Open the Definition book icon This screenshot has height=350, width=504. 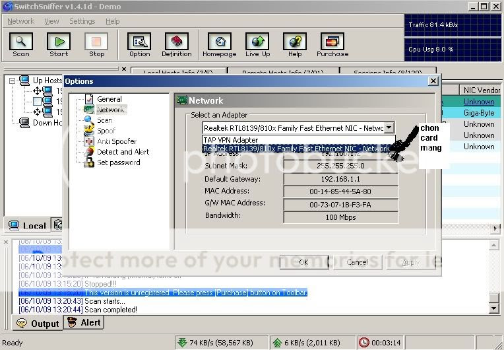pyautogui.click(x=177, y=42)
